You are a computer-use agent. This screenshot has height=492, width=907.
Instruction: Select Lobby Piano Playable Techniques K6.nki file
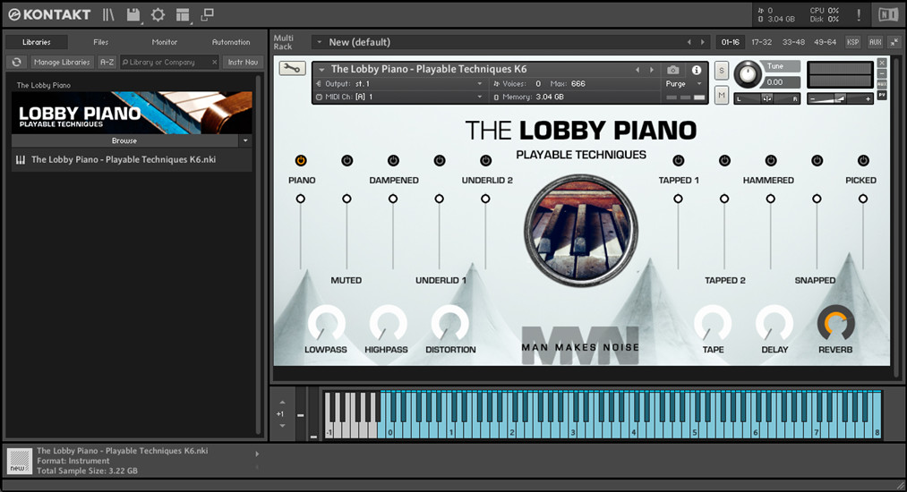132,159
